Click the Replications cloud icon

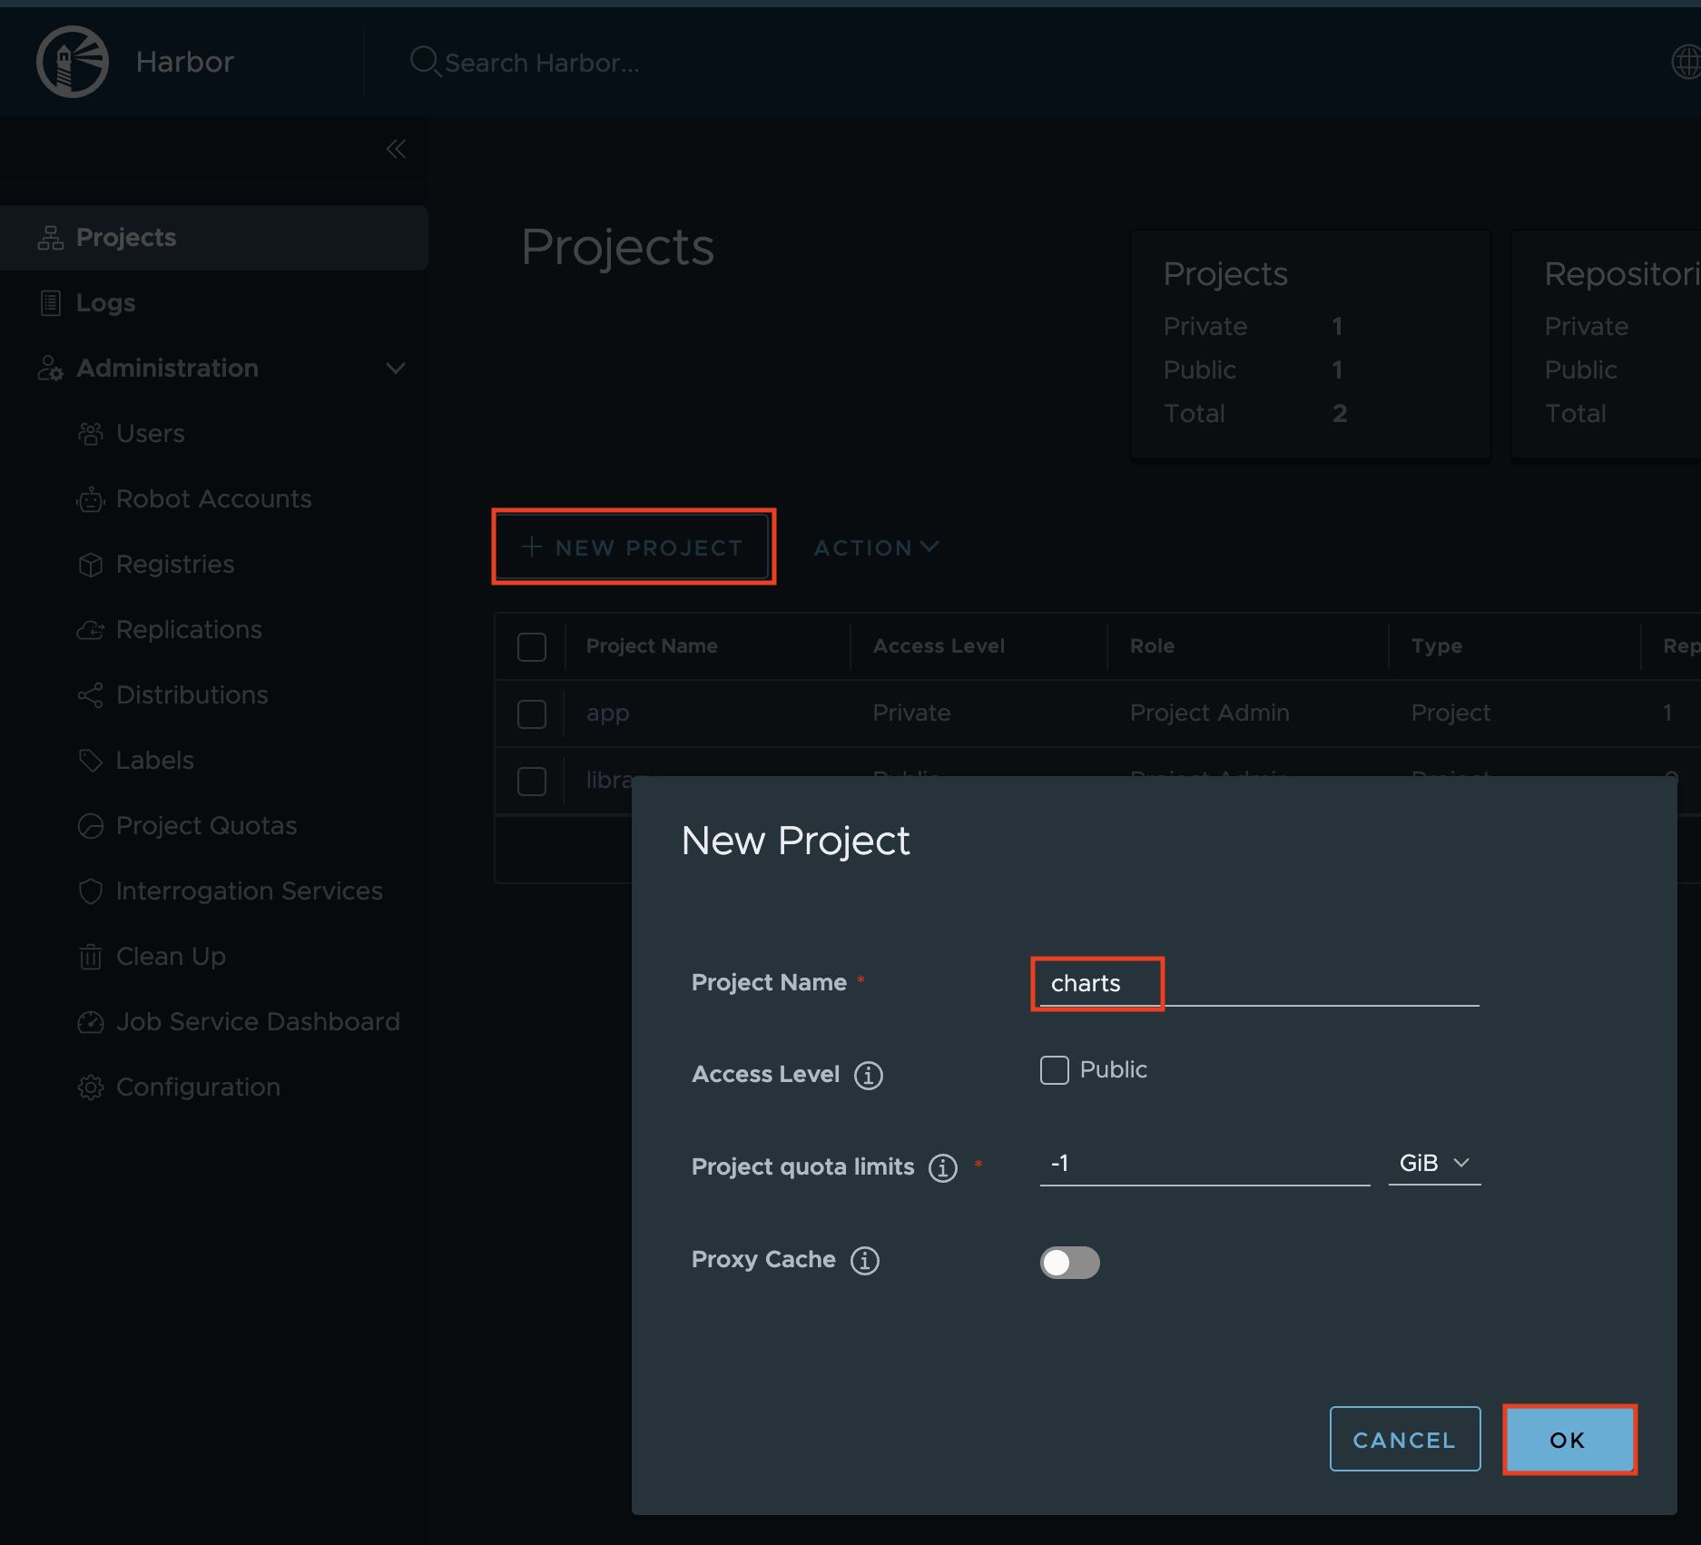[x=91, y=630]
